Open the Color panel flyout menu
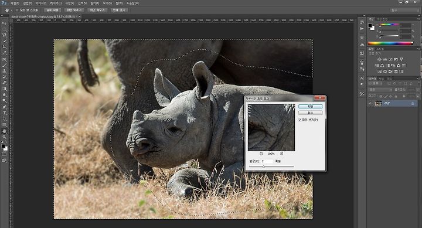The image size is (422, 228). (x=418, y=19)
